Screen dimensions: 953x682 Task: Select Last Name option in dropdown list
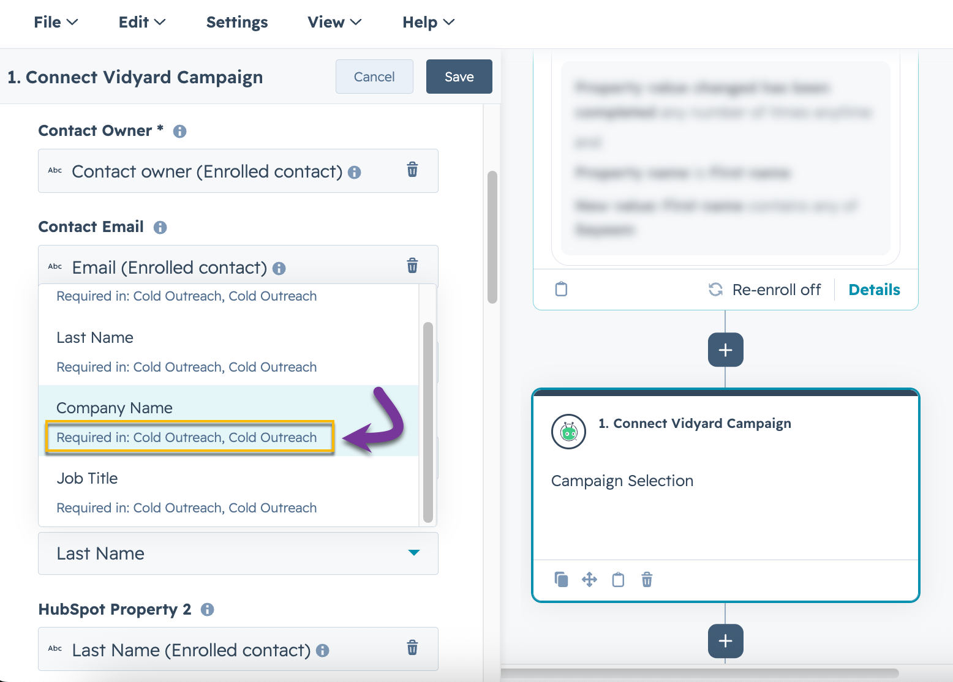[x=228, y=352]
